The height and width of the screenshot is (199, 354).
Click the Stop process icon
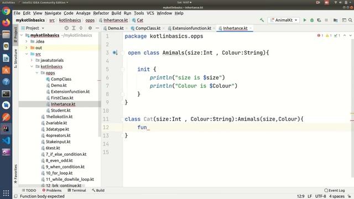click(x=326, y=20)
